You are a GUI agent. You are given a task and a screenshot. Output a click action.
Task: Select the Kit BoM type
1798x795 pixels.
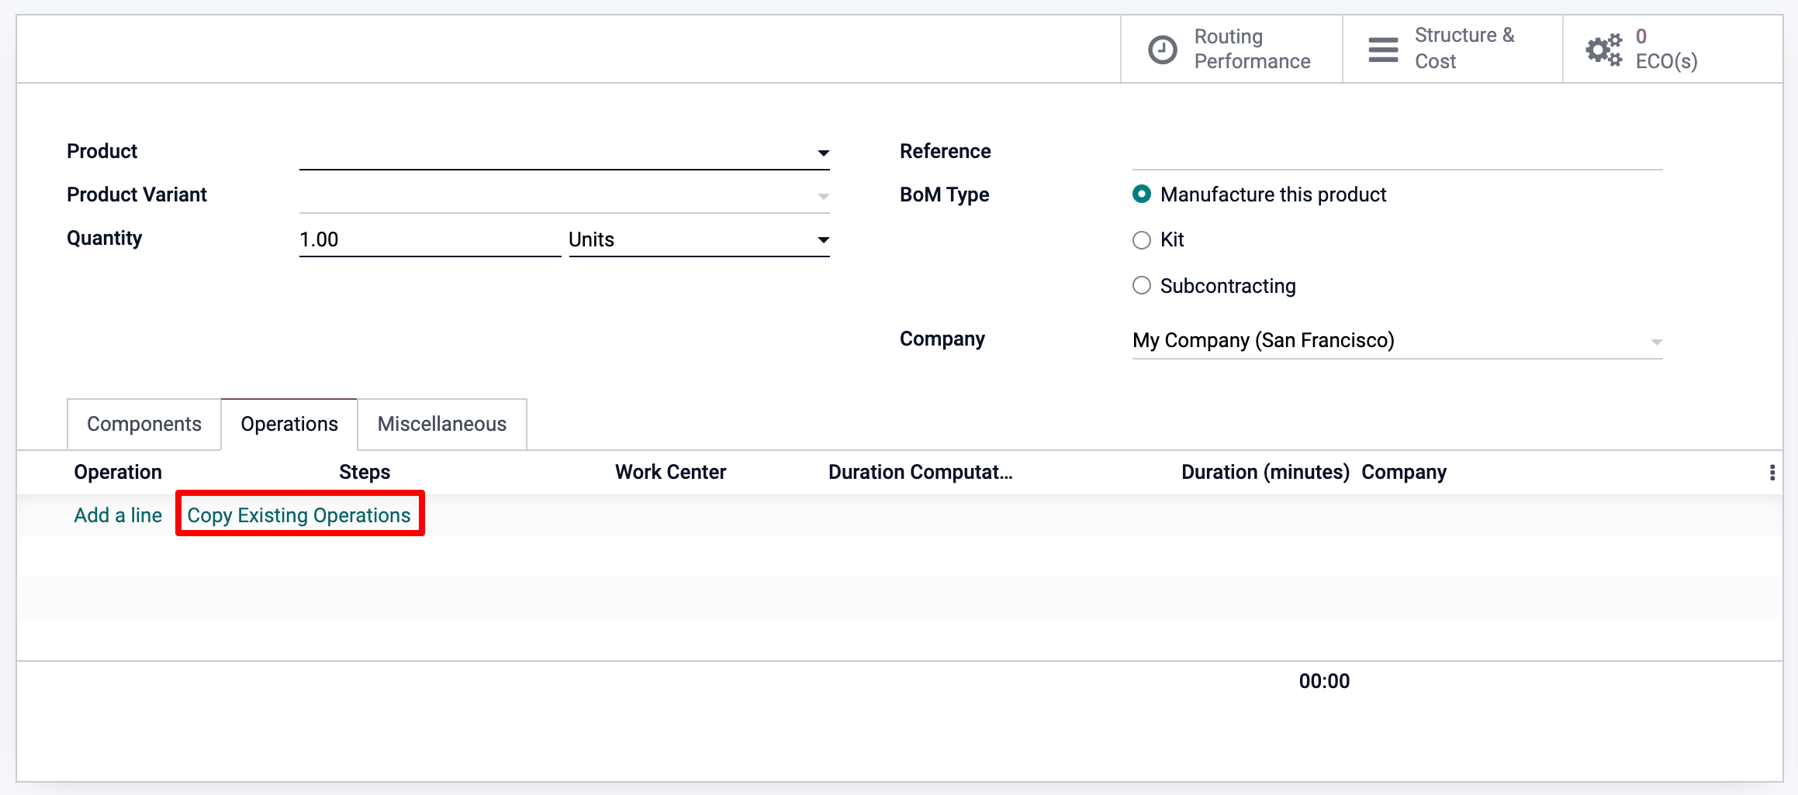point(1142,240)
